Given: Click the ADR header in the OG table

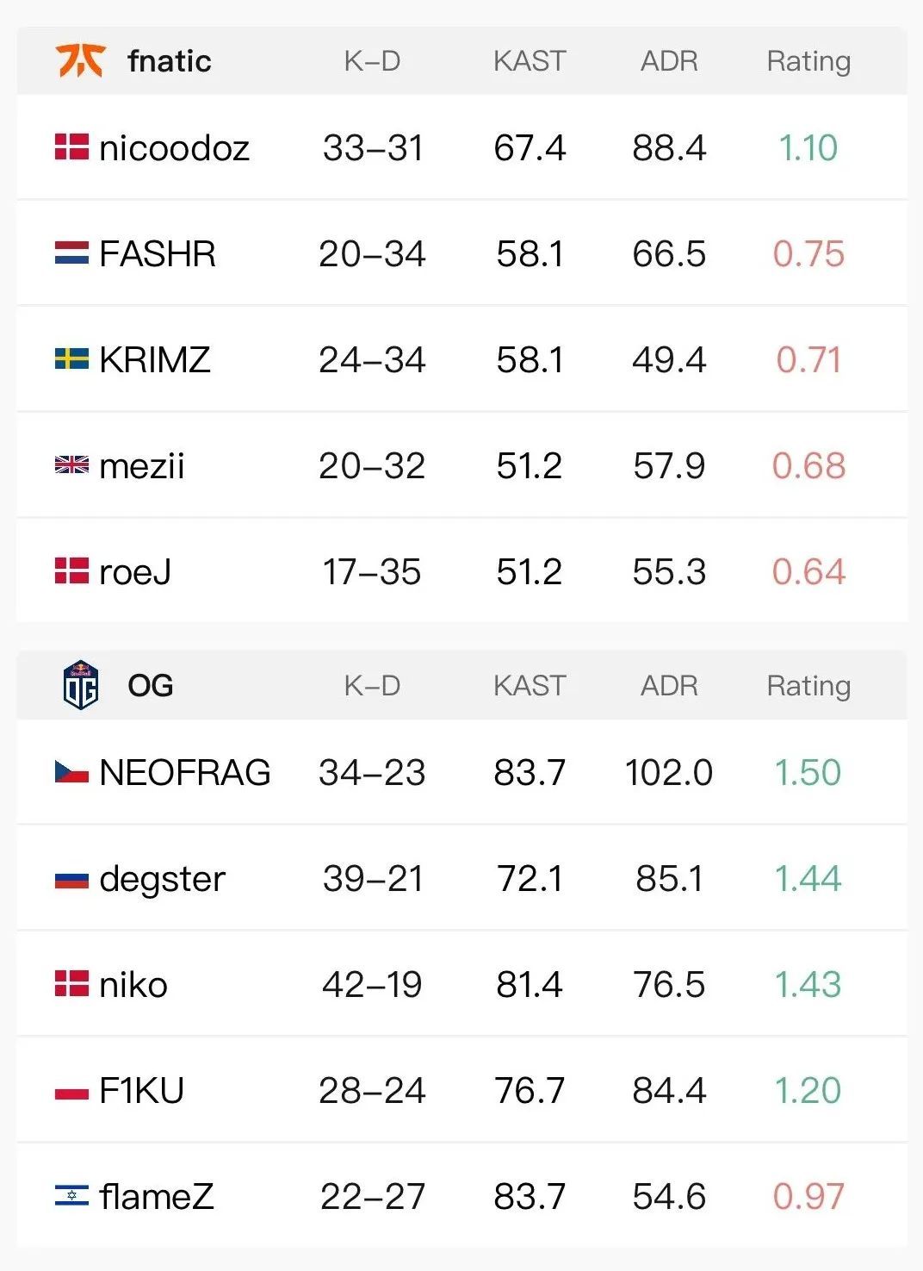Looking at the screenshot, I should click(x=669, y=686).
